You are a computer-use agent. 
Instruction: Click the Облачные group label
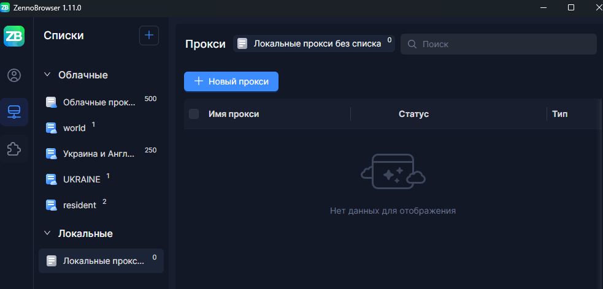(83, 75)
